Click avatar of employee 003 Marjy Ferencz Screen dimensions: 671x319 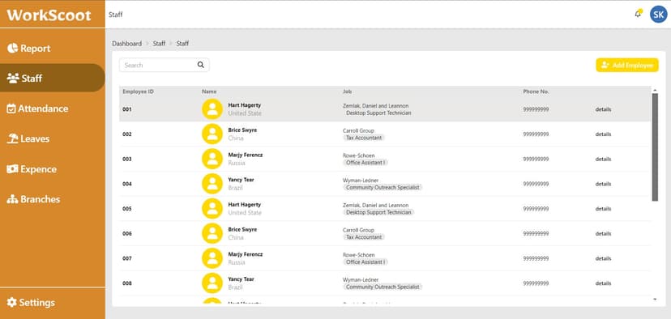212,159
